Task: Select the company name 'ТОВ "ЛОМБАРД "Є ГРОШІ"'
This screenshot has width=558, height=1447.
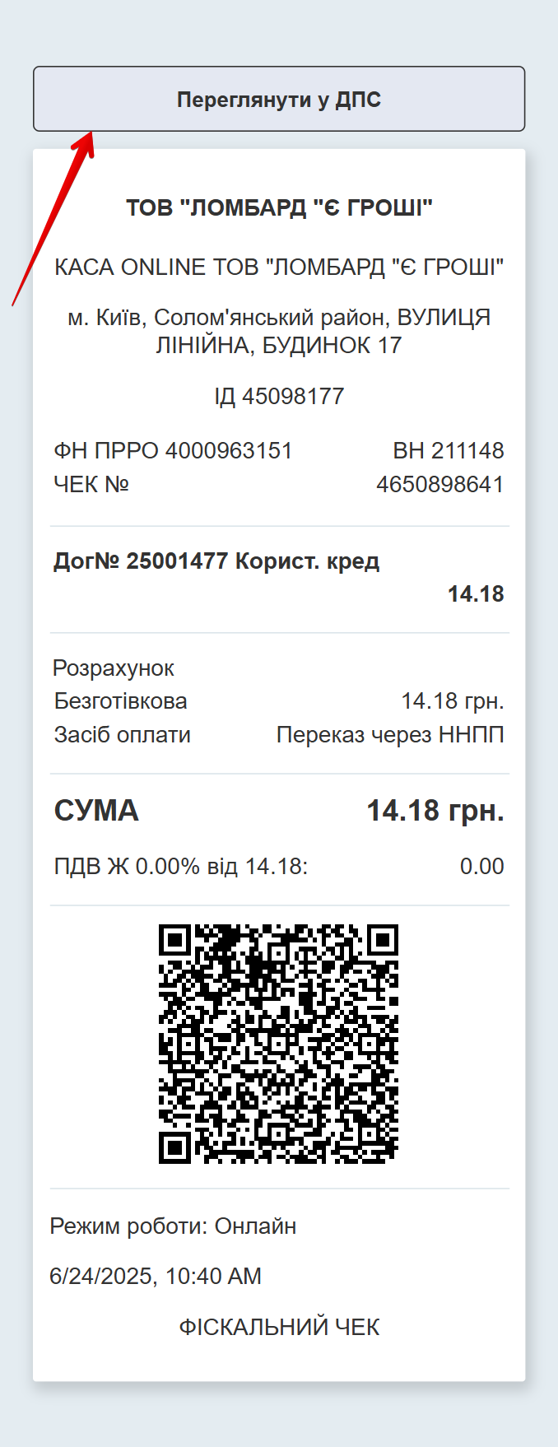Action: tap(279, 207)
